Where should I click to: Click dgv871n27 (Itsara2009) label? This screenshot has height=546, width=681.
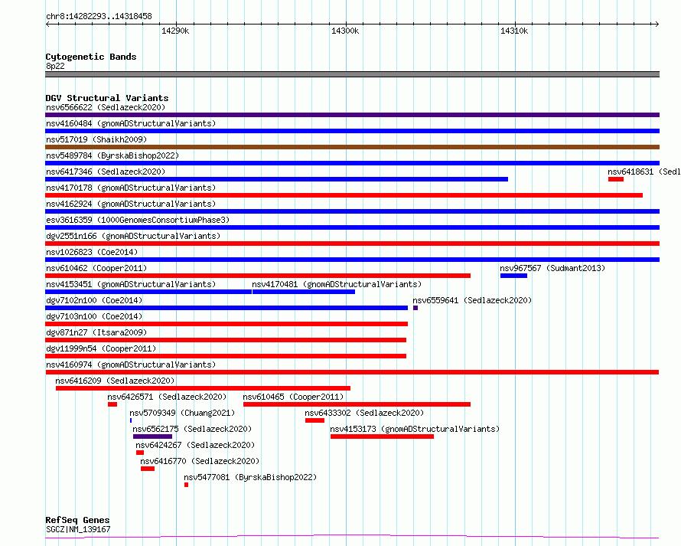96,332
